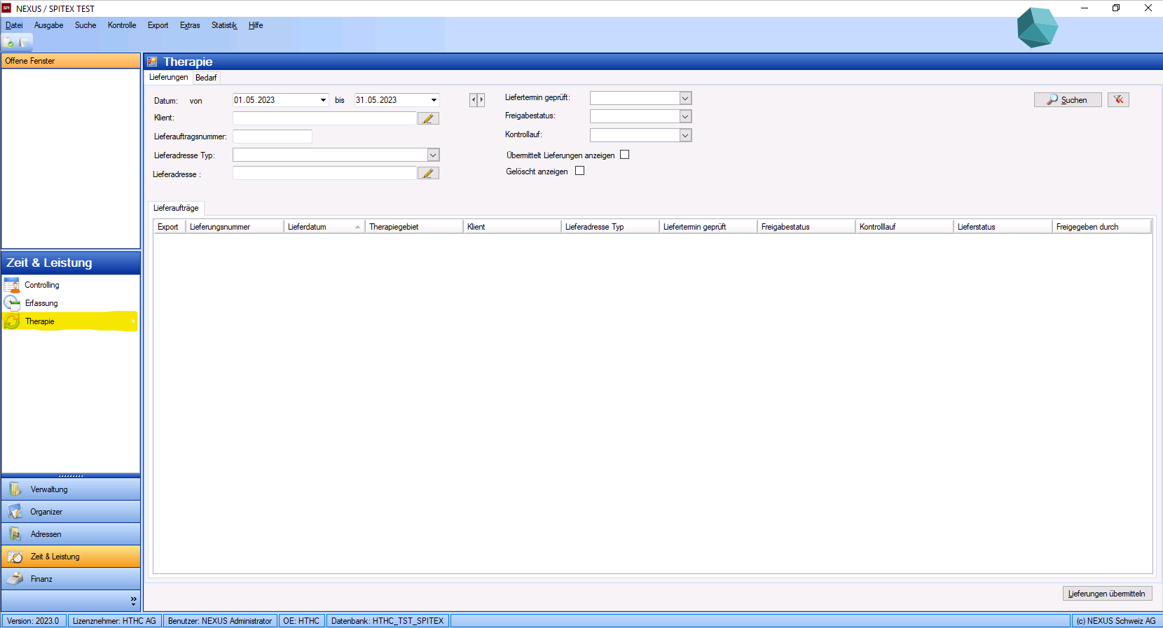
Task: Select the Zeit & Leistung module button at bottom
Action: [71, 557]
